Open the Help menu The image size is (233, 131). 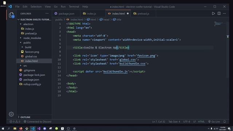[85, 7]
